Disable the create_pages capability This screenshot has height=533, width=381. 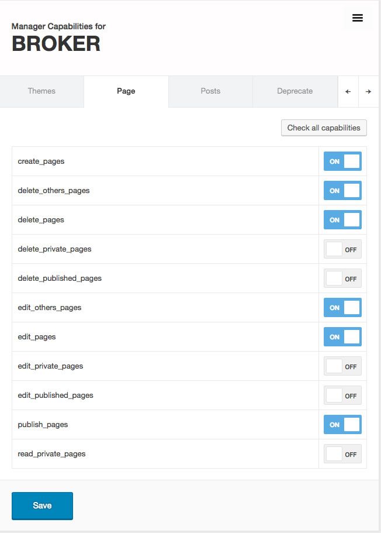[x=342, y=161]
